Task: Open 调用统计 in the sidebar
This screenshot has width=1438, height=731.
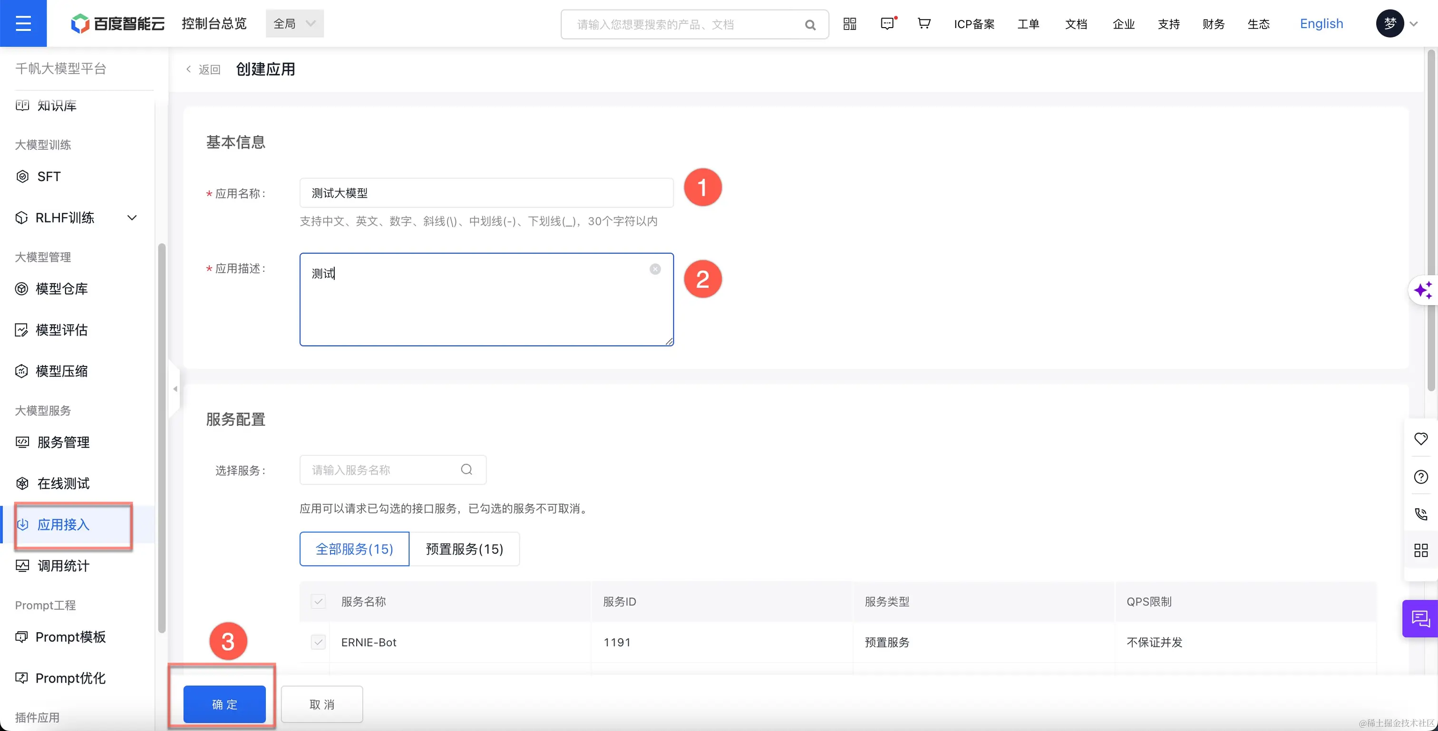Action: click(x=63, y=566)
